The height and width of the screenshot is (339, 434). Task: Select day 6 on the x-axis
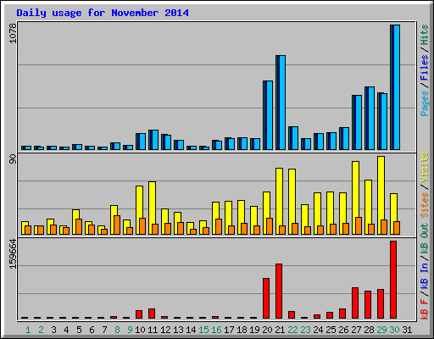92,330
